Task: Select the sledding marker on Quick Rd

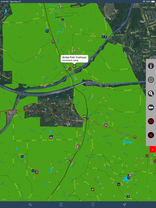Action: pos(119,184)
